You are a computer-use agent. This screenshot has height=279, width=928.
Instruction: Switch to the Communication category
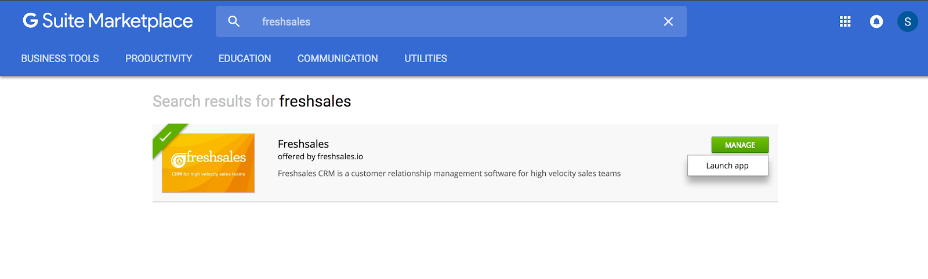coord(338,58)
